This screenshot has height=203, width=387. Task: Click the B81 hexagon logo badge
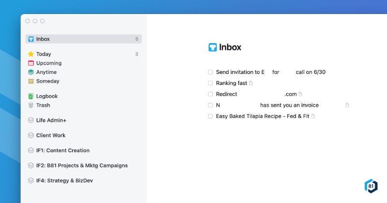pos(371,186)
